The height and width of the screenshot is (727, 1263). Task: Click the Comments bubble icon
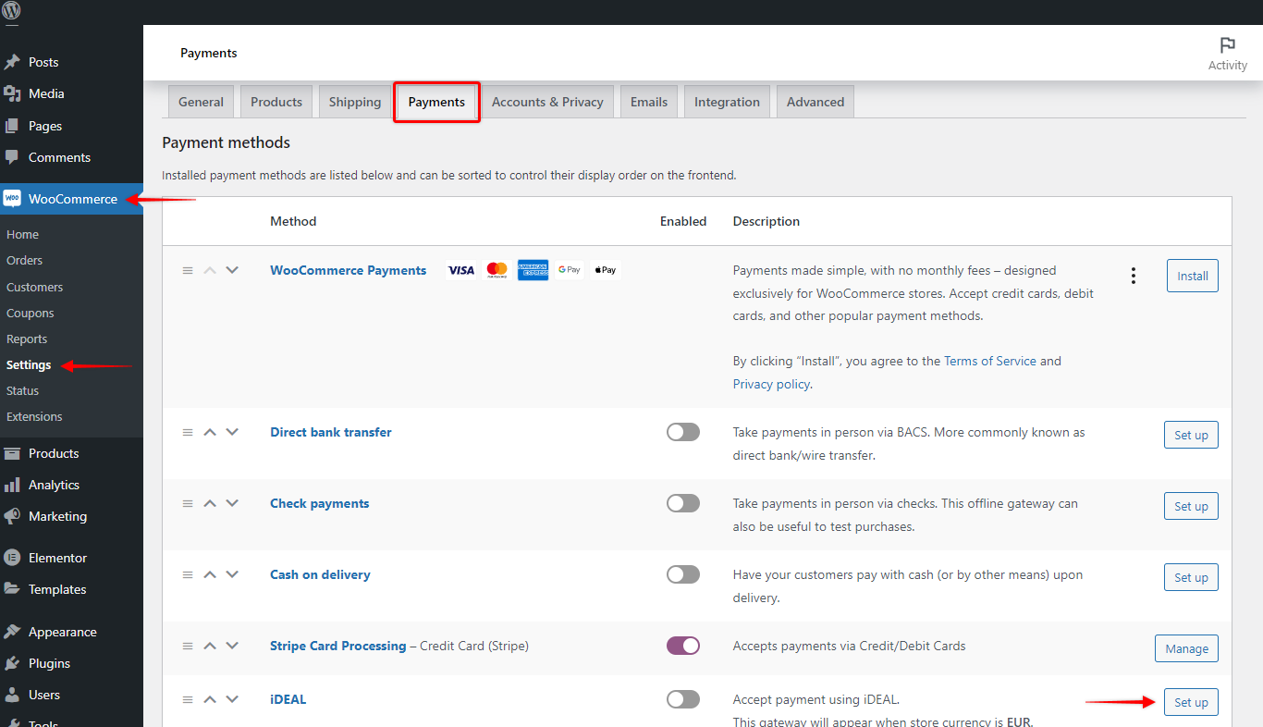click(12, 157)
